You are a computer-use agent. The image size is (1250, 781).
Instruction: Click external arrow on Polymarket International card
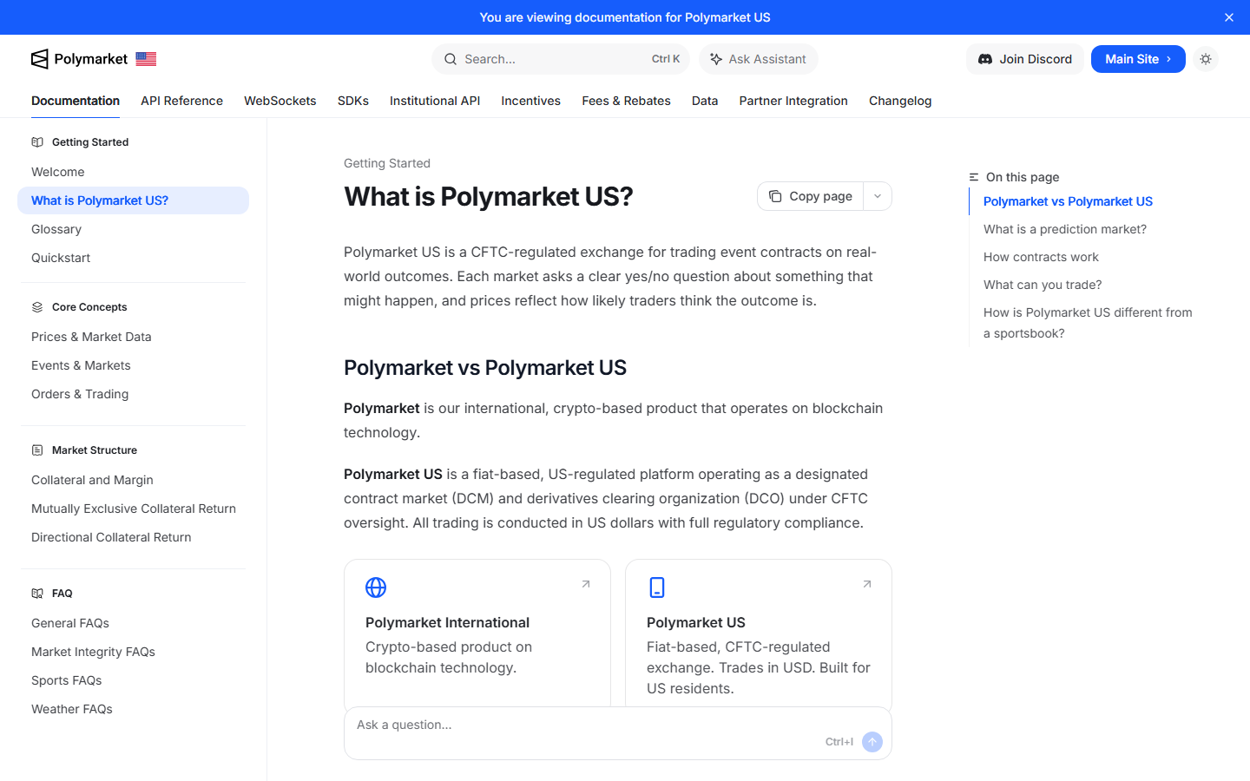pos(586,584)
